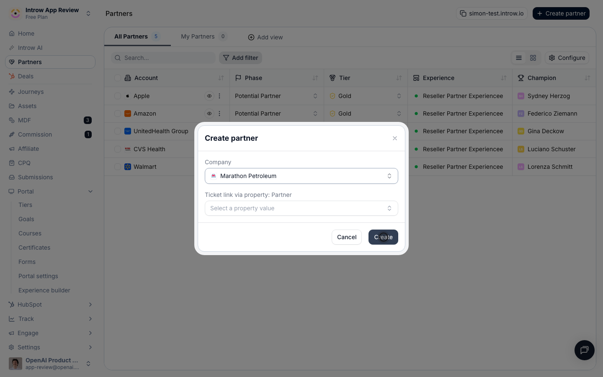Click the eye icon on Amazon row
603x377 pixels.
coord(209,114)
